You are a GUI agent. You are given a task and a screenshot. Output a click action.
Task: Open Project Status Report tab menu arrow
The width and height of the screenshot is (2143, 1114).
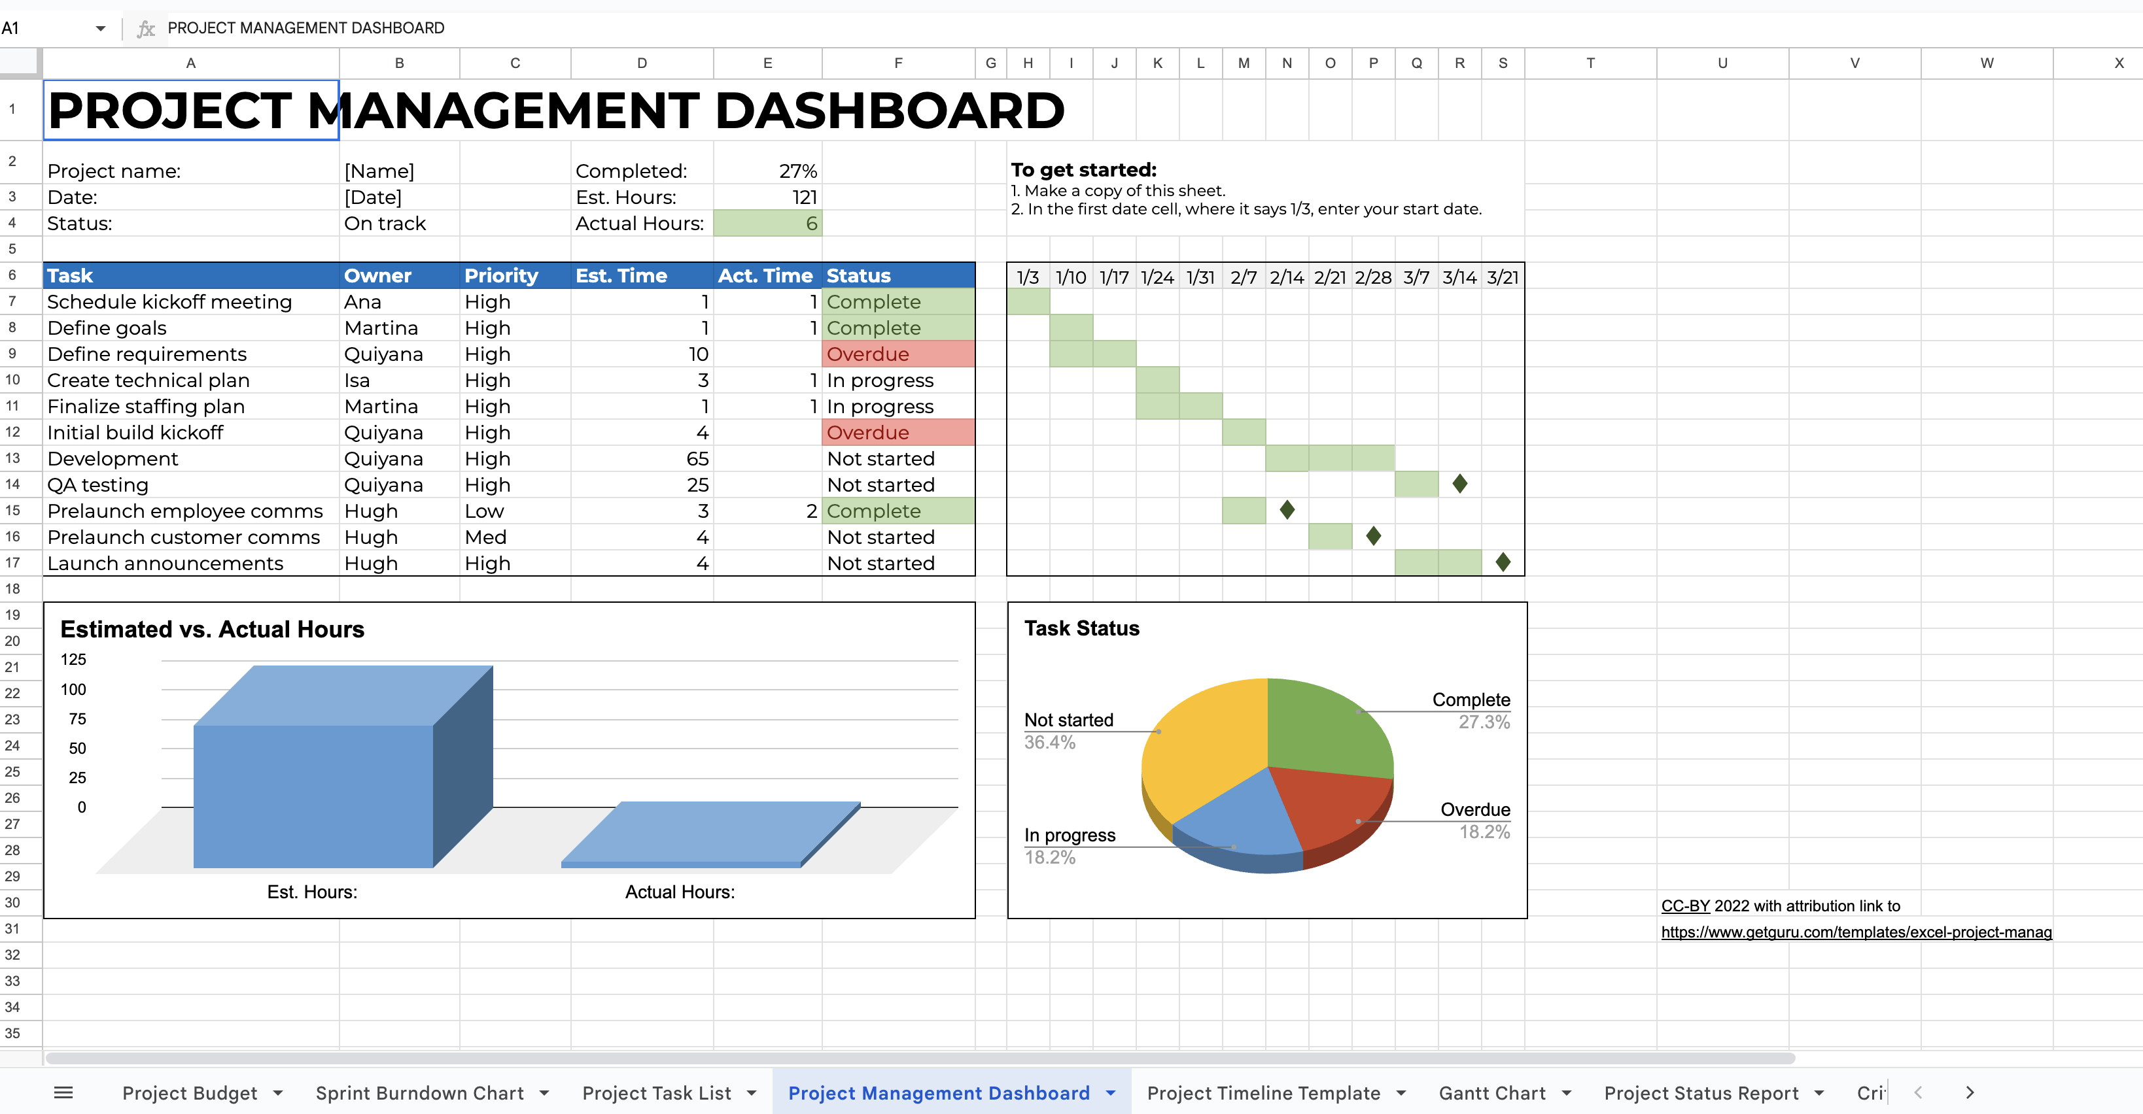1819,1093
